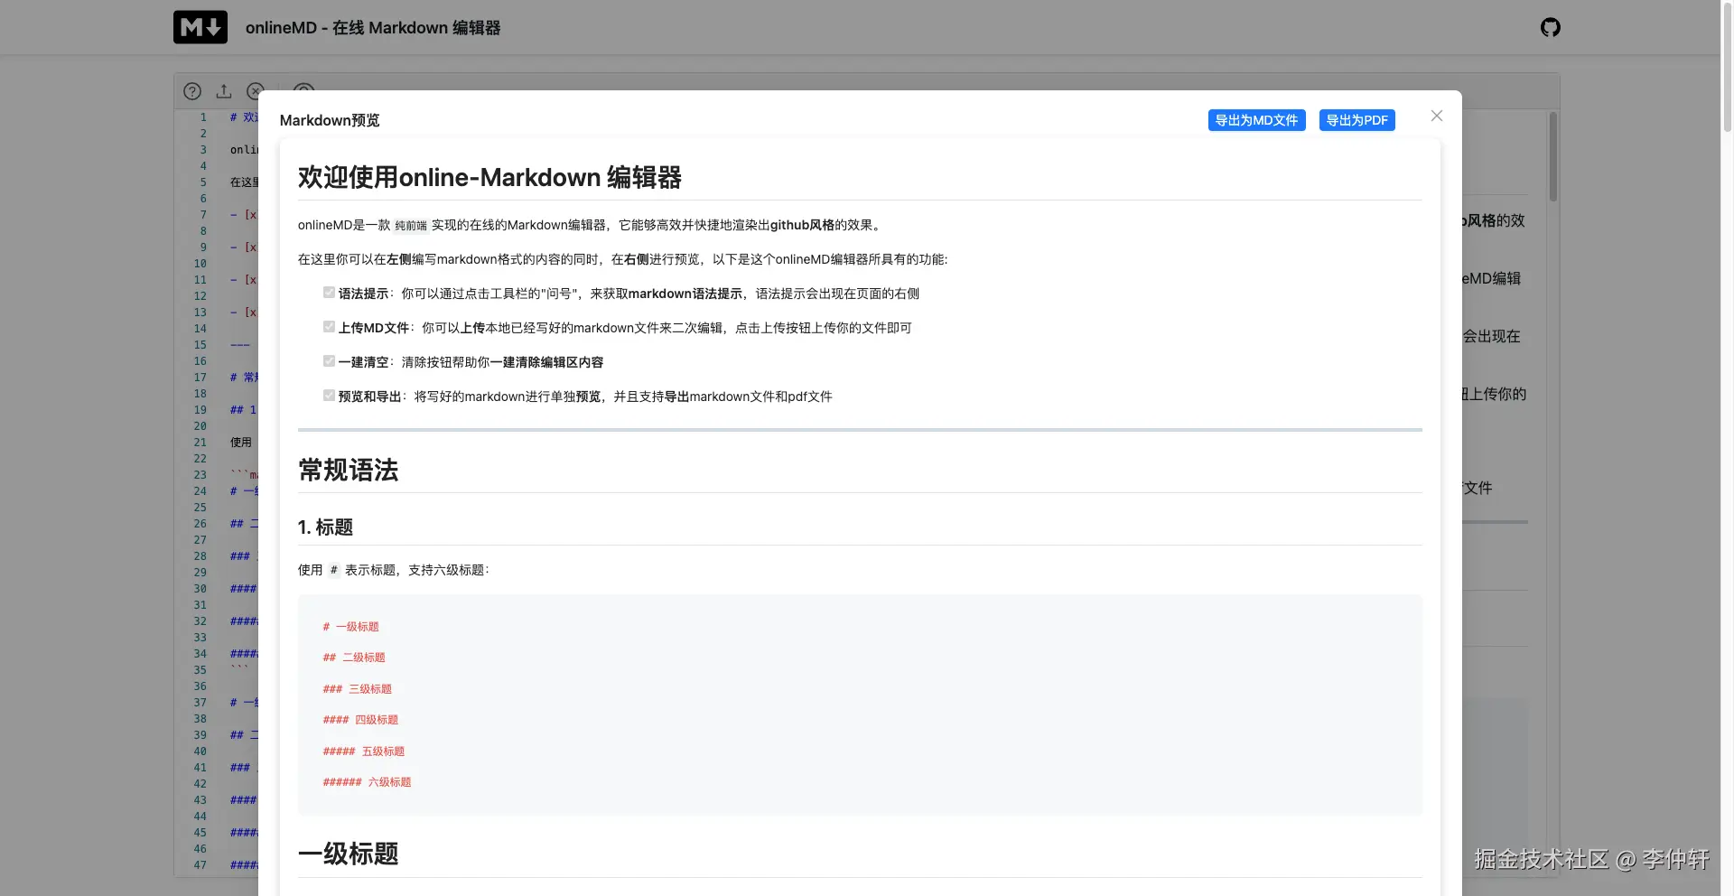Click the 欢迎使用online-Markdown 编辑器 heading
Viewport: 1734px width, 896px height.
(x=489, y=177)
